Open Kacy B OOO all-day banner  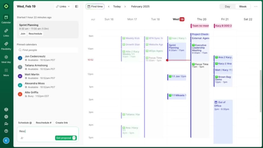pos(223,26)
